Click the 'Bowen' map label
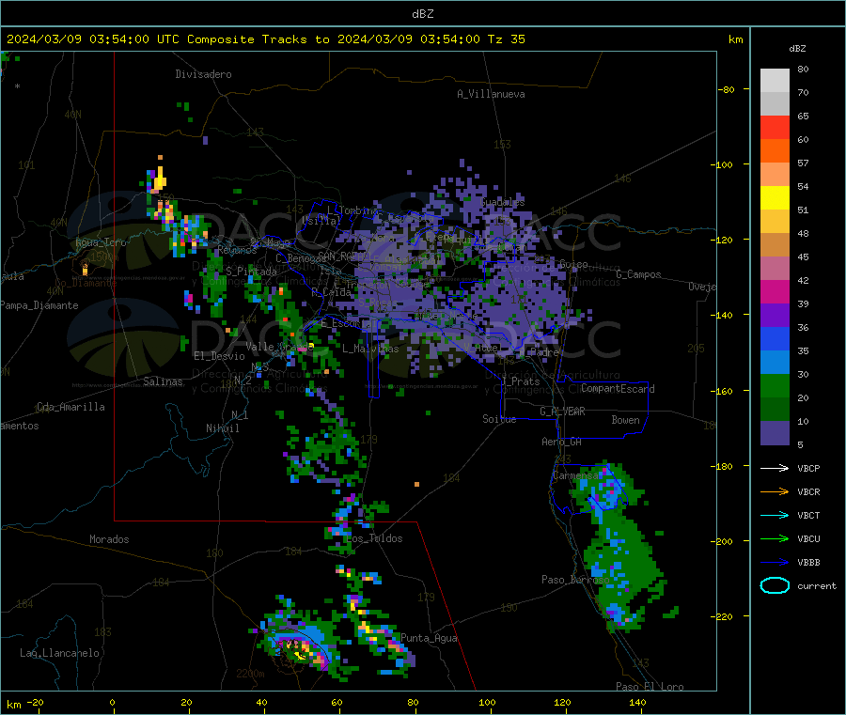Image resolution: width=846 pixels, height=715 pixels. pyautogui.click(x=625, y=420)
